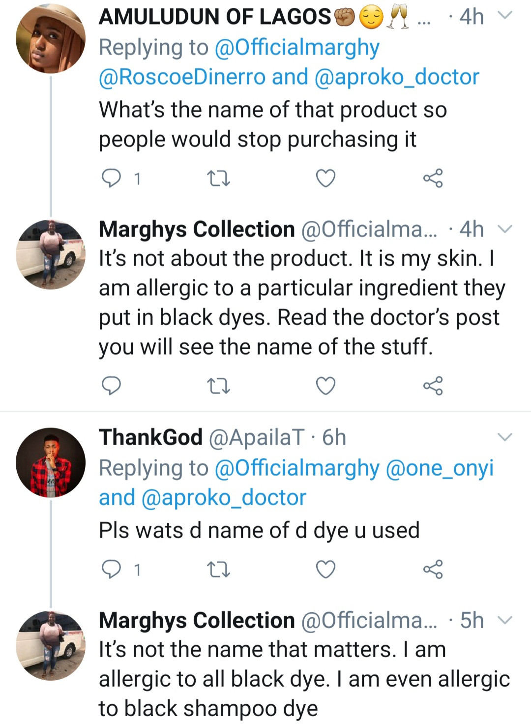Screen dimensions: 531x724
Task: Open chevron menu on Marghys Collection 5h tweet
Action: (x=505, y=620)
